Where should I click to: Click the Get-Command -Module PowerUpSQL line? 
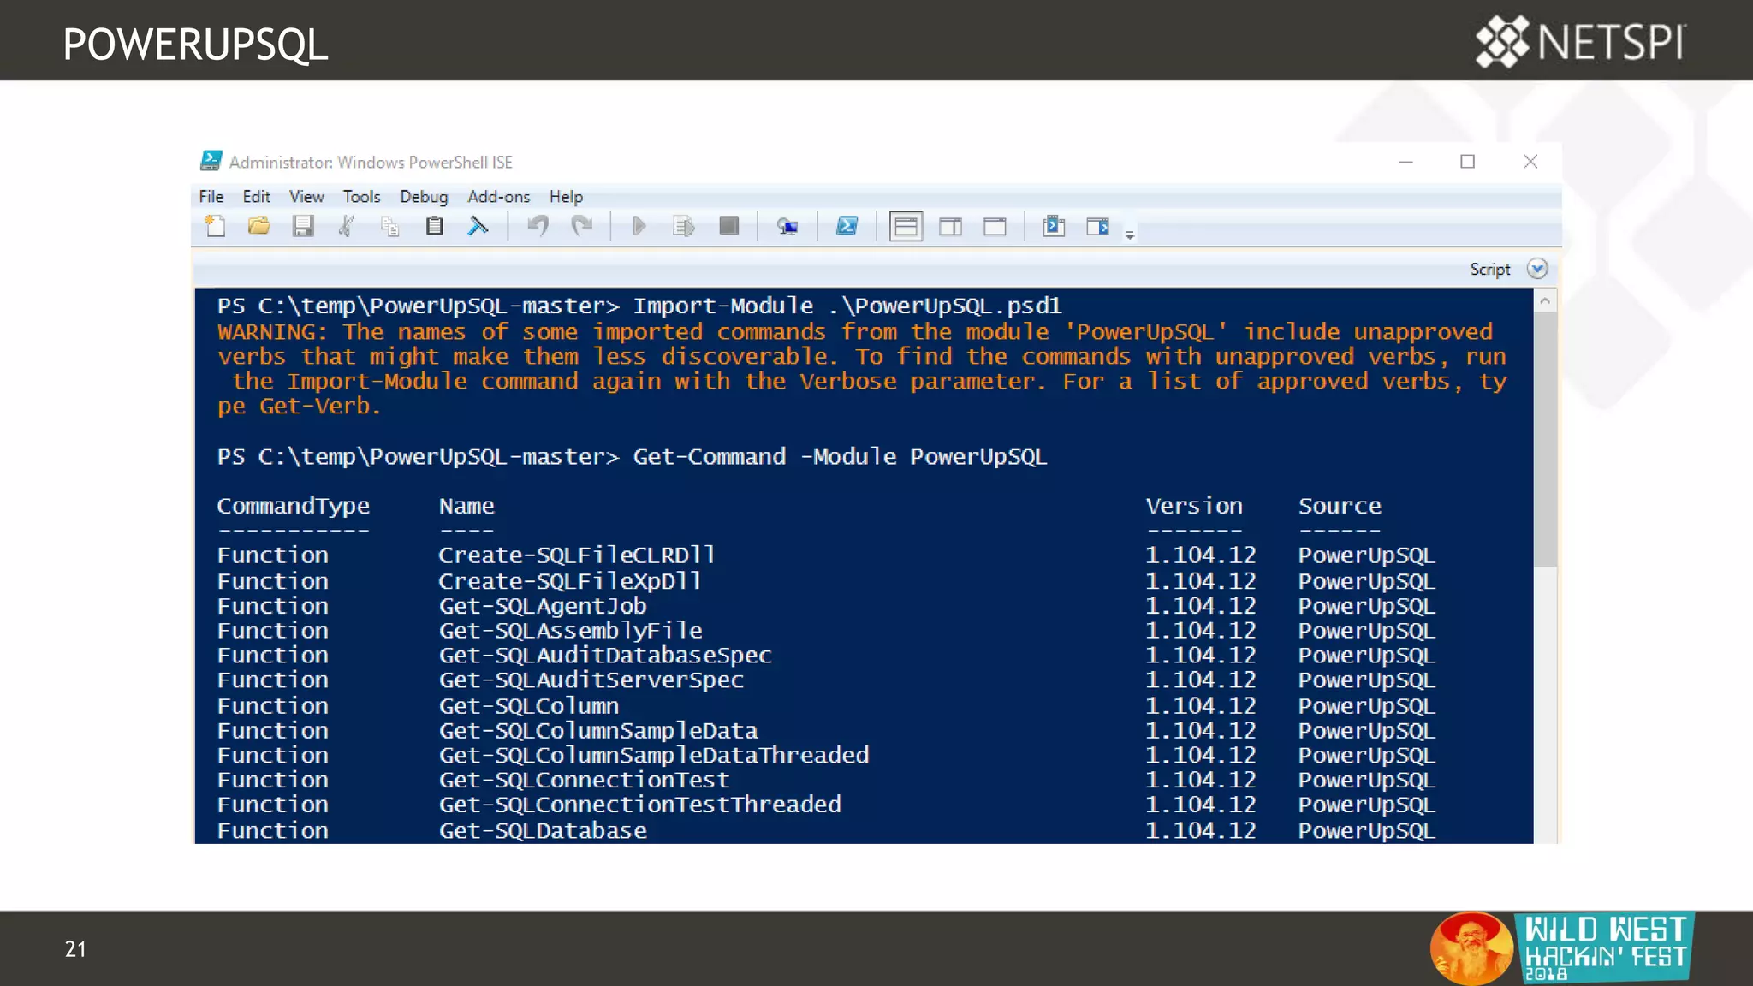click(840, 457)
